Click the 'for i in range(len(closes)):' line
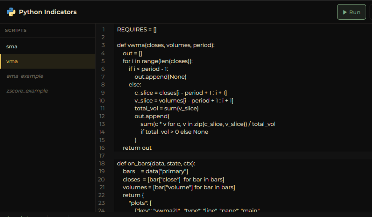The width and height of the screenshot is (372, 217). tap(158, 61)
